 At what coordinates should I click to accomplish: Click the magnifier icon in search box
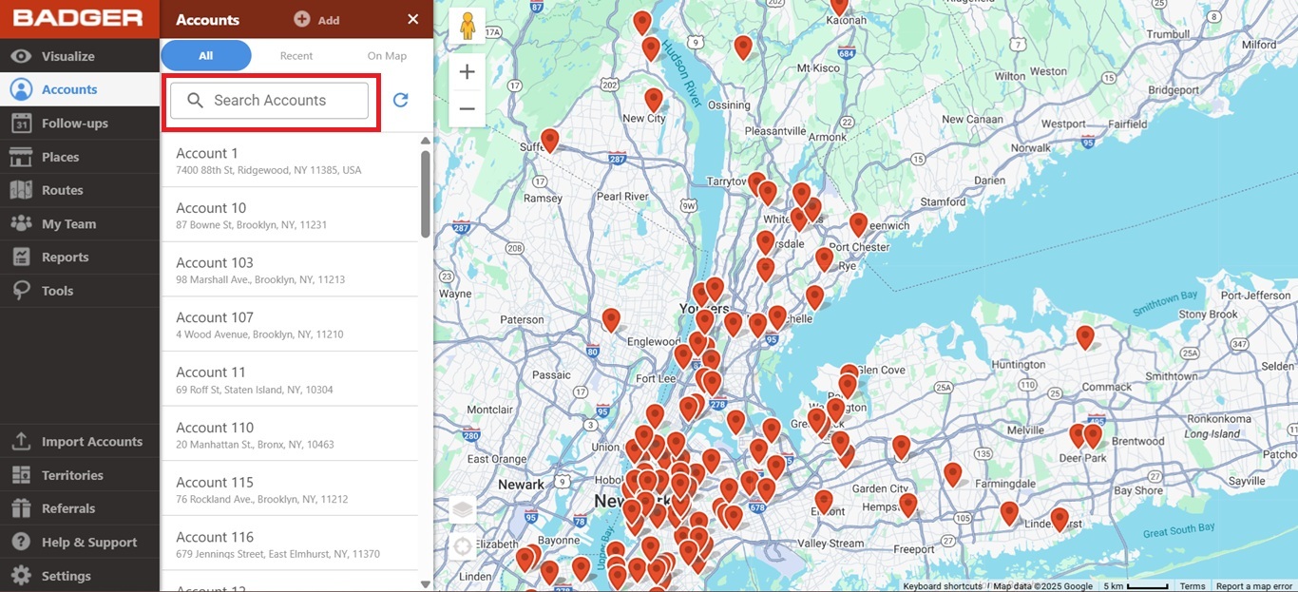point(195,100)
